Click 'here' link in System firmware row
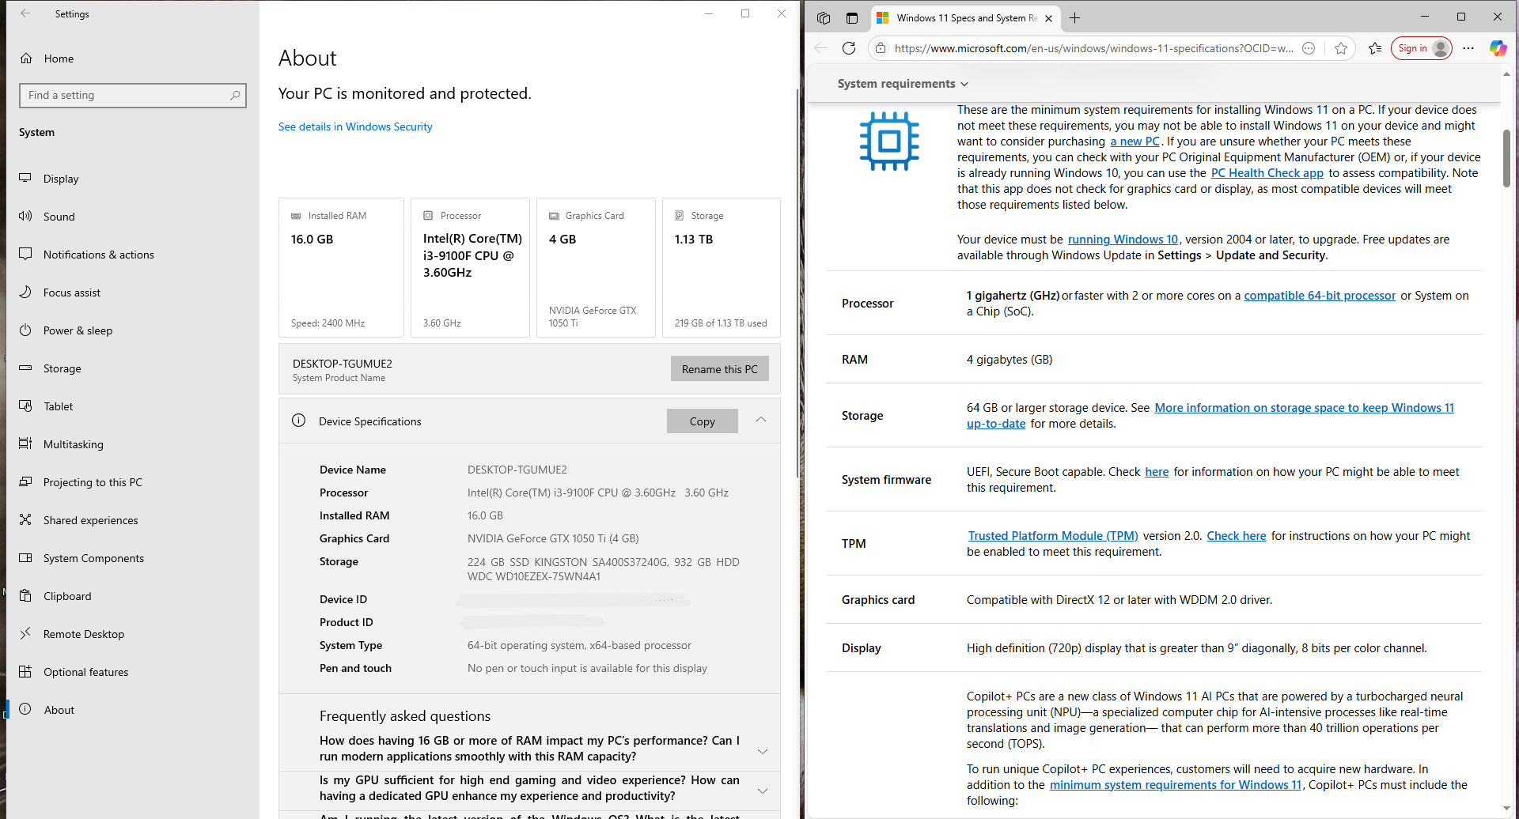1519x819 pixels. point(1157,472)
